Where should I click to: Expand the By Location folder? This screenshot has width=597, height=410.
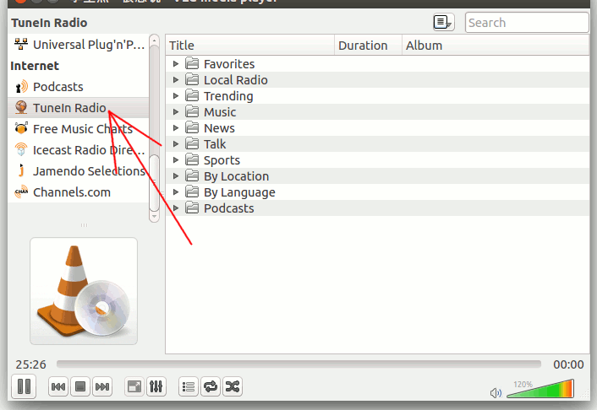tap(176, 176)
